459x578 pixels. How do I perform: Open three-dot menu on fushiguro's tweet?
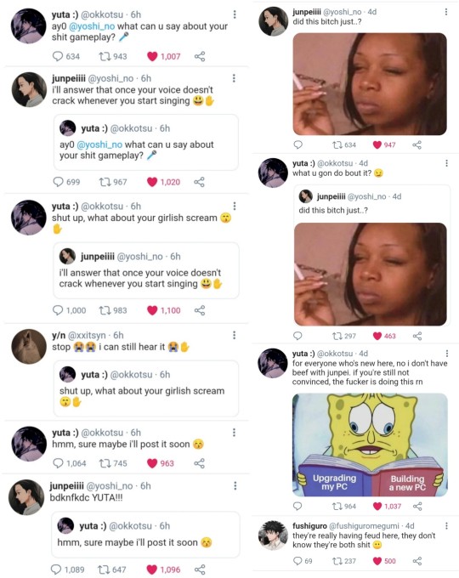(446, 525)
